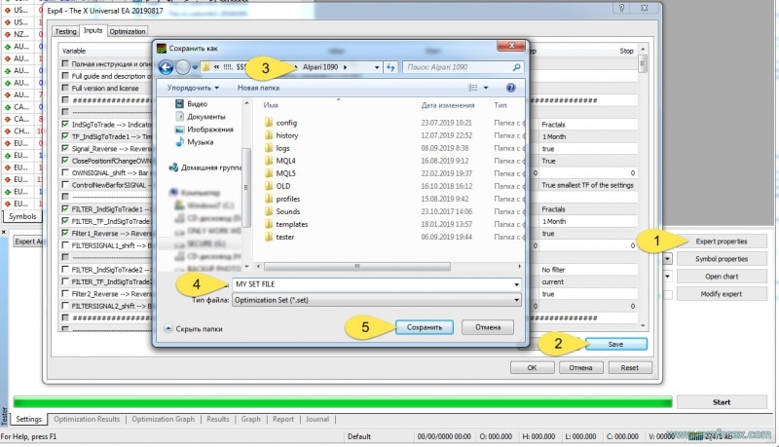This screenshot has height=447, width=779.
Task: Open the Optimization Results tab
Action: [x=86, y=419]
